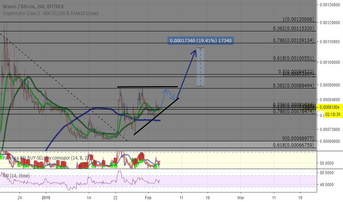The height and width of the screenshot is (202, 343).
Task: Select the 0.786(0.00109134) Fibonacci level label
Action: [293, 40]
